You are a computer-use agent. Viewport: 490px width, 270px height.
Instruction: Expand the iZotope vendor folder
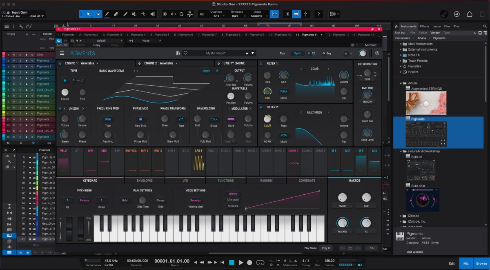pos(401,216)
